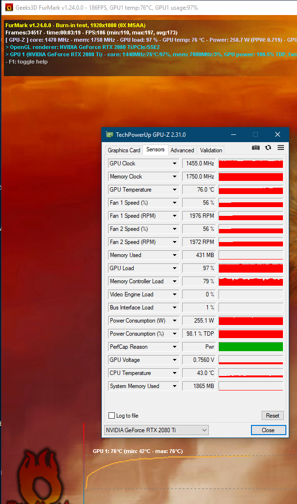Click the green PerfCap Reason bar

[x=251, y=347]
